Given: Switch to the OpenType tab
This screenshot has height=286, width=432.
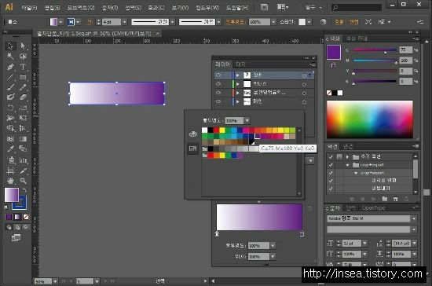Looking at the screenshot, I should (x=373, y=208).
